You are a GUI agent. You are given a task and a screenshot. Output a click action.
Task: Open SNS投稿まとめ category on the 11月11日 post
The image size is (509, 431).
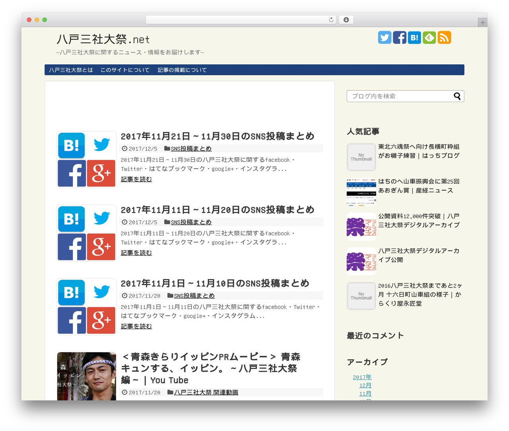[191, 222]
